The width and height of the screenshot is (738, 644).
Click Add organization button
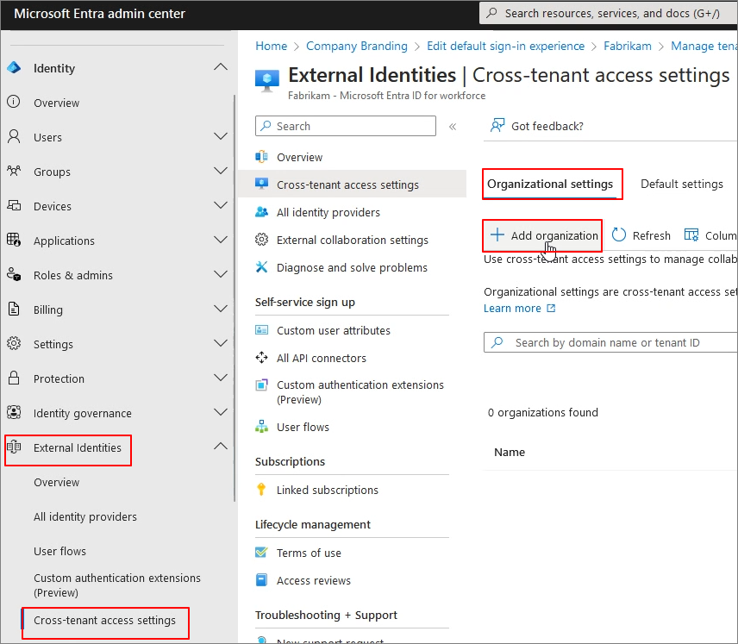[x=544, y=234]
